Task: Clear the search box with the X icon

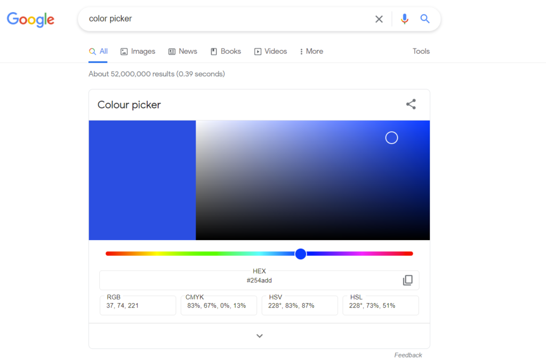Action: coord(379,19)
